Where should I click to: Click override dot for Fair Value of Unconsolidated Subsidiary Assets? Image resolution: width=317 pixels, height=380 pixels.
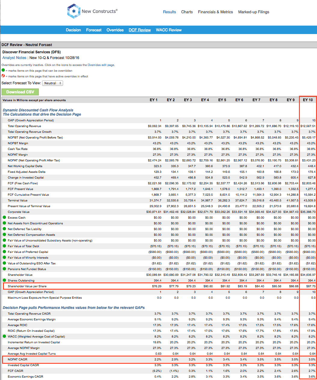coord(4,240)
